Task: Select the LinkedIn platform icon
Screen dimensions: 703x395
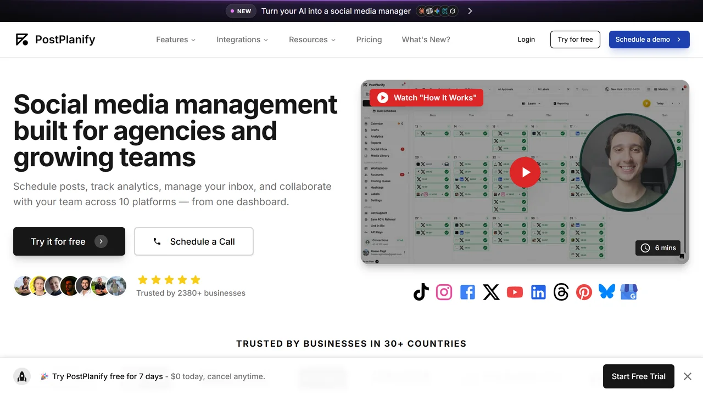Action: pyautogui.click(x=538, y=292)
